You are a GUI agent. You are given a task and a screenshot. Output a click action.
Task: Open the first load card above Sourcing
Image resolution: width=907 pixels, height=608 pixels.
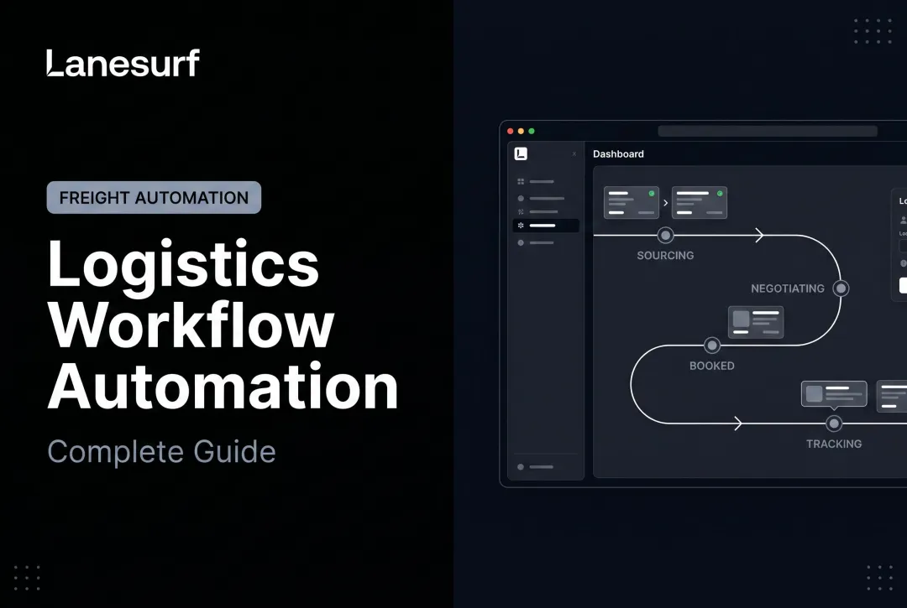tap(632, 203)
